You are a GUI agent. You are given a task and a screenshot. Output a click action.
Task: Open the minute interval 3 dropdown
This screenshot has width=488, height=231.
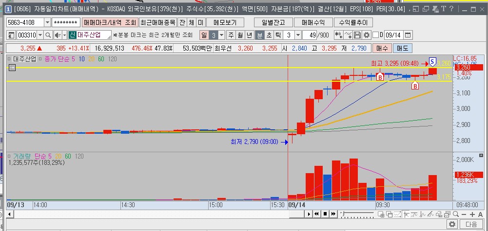pyautogui.click(x=298, y=35)
